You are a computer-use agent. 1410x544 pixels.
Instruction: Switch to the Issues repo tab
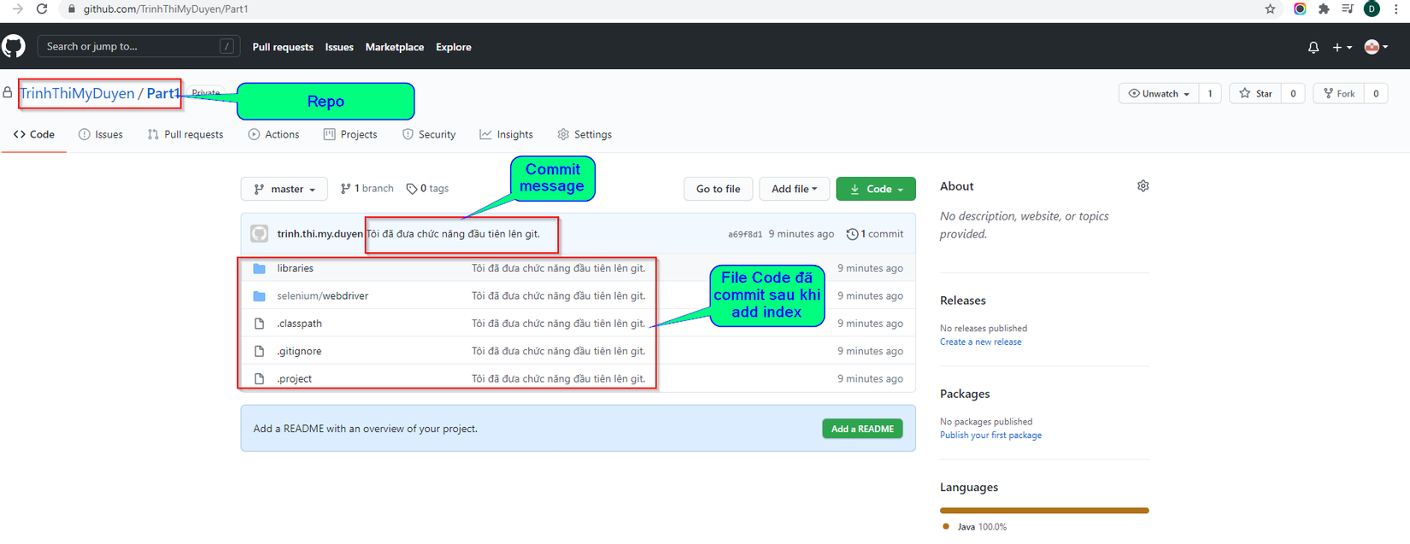click(101, 134)
